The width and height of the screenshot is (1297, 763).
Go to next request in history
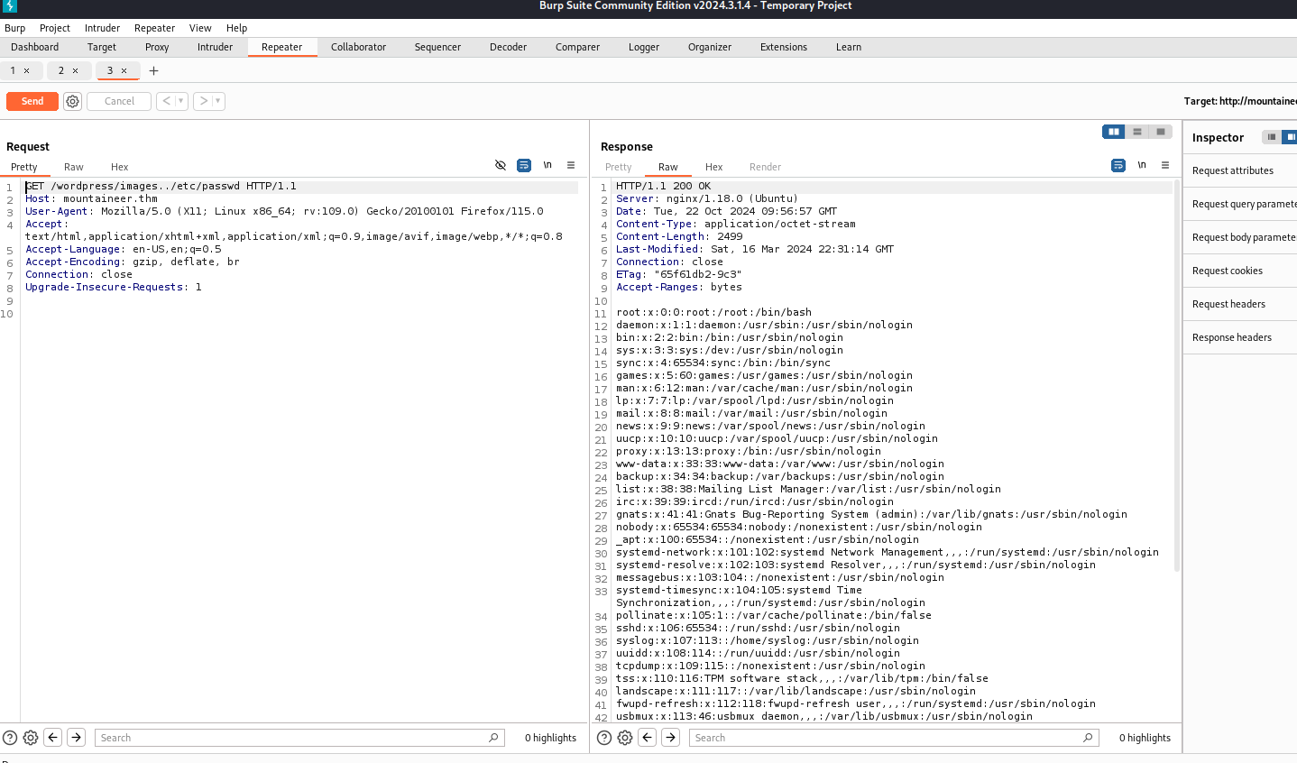[x=204, y=101]
